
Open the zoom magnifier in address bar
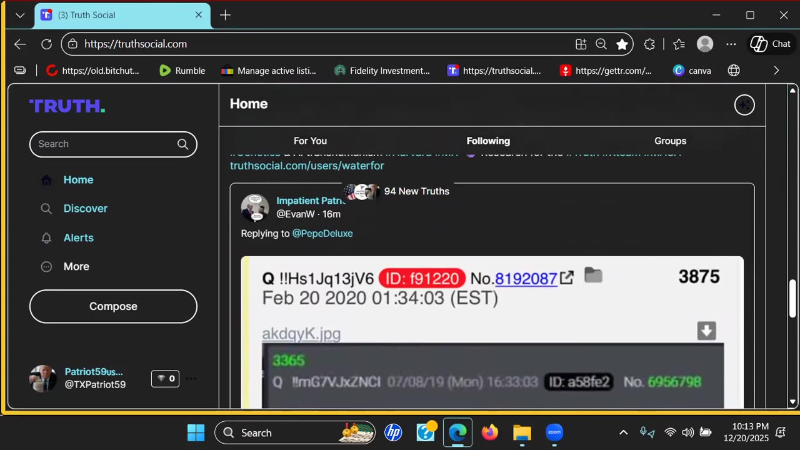[x=601, y=44]
